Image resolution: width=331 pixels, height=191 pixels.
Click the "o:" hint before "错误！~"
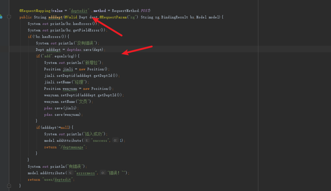[102, 173]
